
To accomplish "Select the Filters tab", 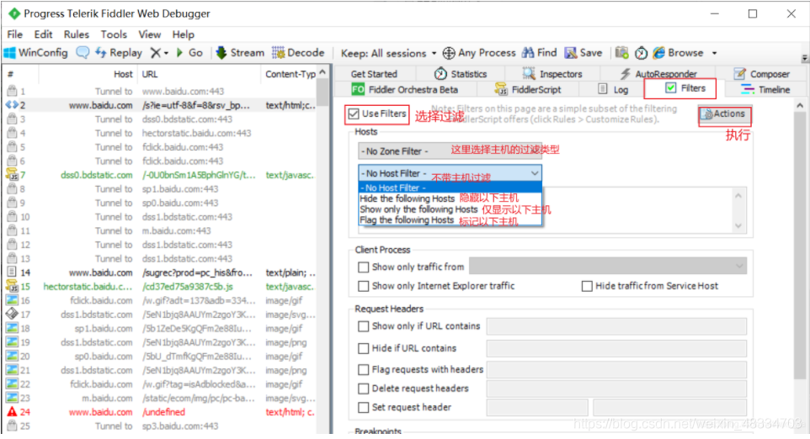I will click(685, 88).
